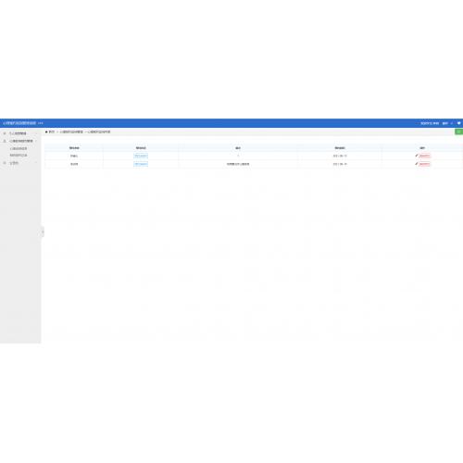
Task: Expand the third sidebar menu group chevron
Action: point(36,163)
